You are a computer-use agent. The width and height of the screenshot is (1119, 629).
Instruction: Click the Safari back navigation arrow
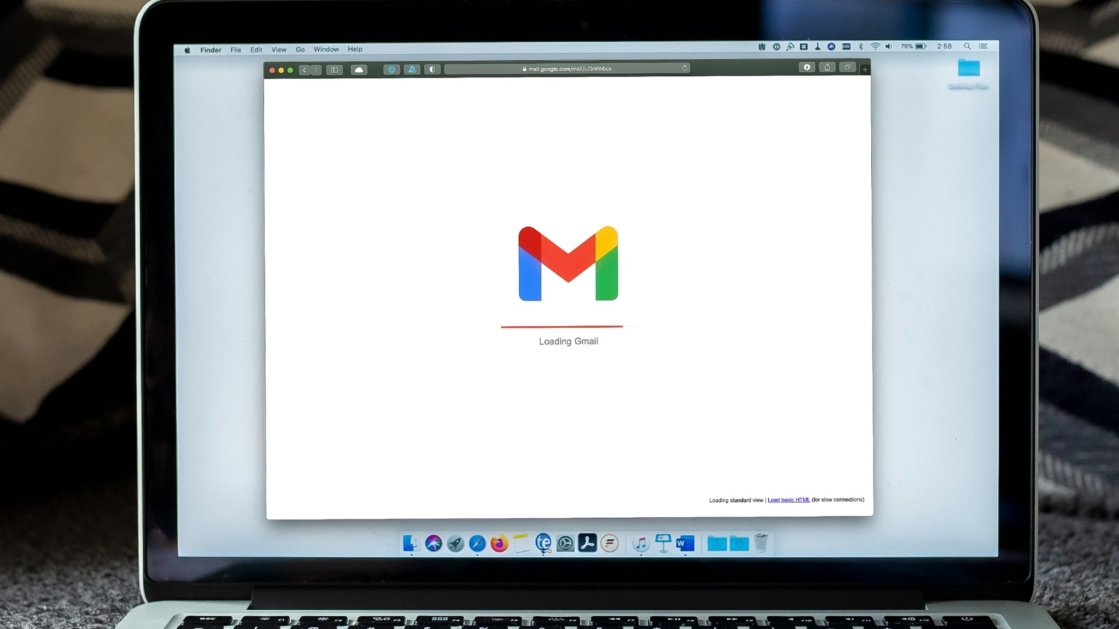pyautogui.click(x=304, y=70)
